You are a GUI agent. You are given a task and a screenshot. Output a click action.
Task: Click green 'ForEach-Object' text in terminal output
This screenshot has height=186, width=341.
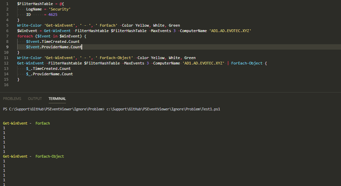(x=50, y=156)
